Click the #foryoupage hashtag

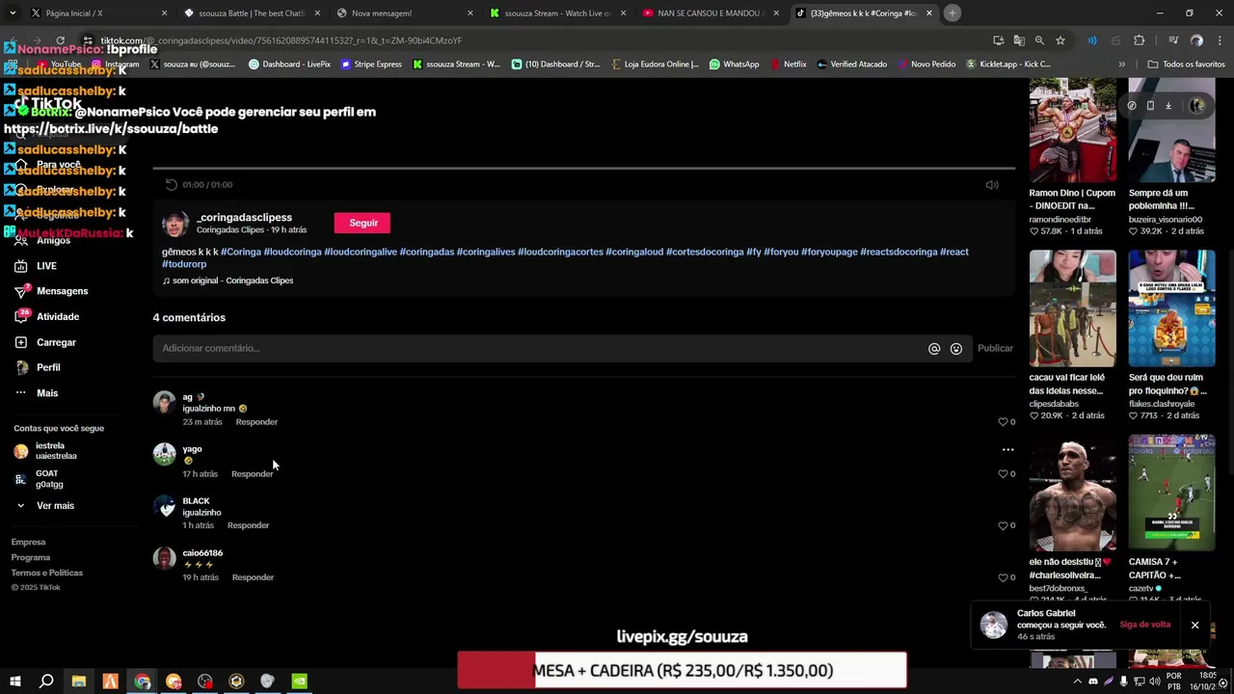tap(829, 252)
